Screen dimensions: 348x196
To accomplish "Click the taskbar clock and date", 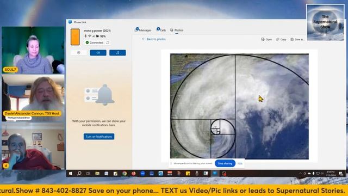I will 330,174.
